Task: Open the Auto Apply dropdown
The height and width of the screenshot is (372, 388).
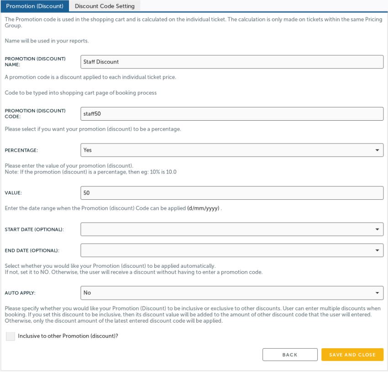Action: (232, 293)
